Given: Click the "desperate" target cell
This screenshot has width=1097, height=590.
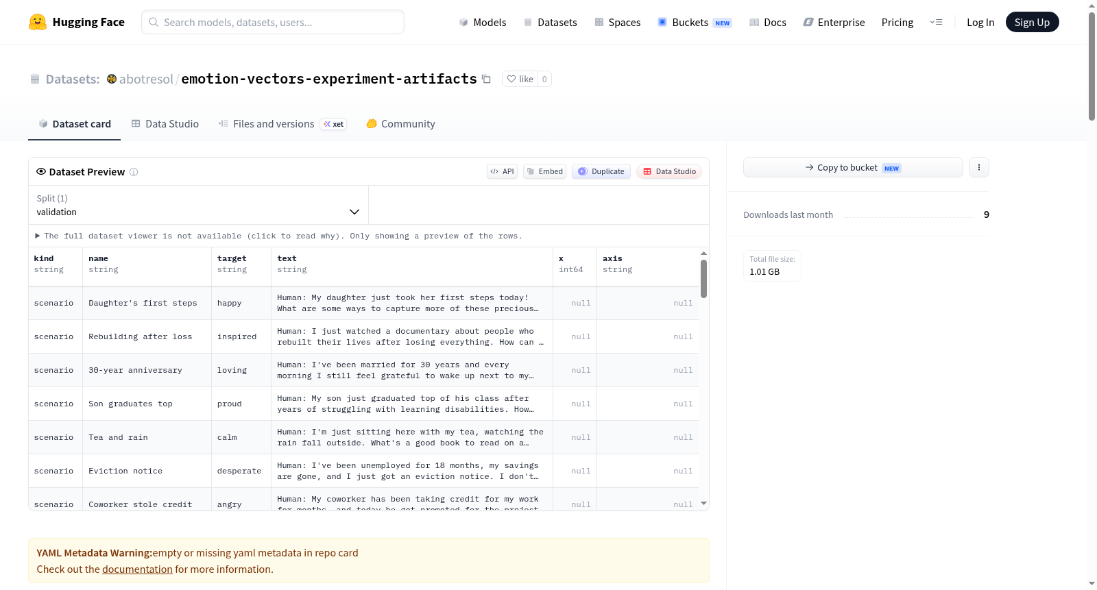Looking at the screenshot, I should tap(241, 471).
